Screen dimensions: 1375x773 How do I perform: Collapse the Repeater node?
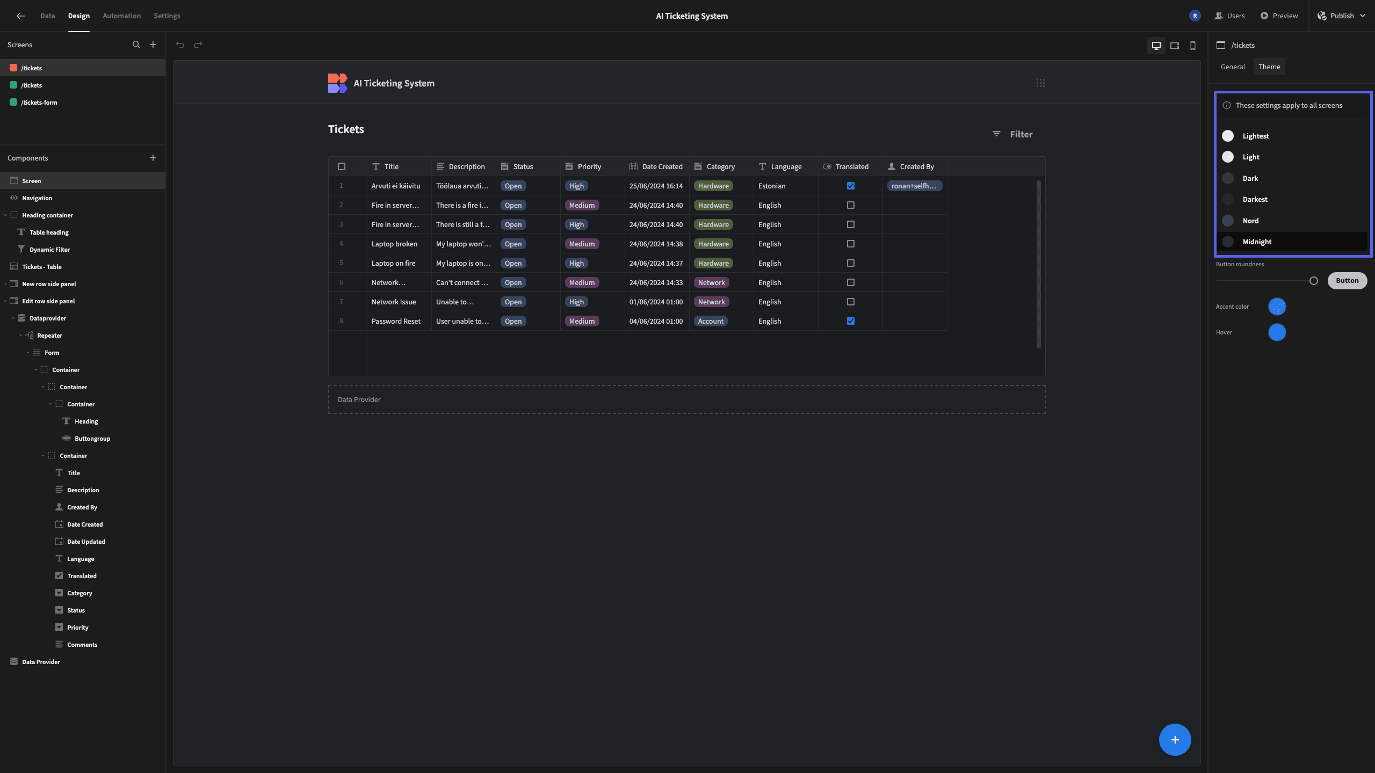tap(20, 336)
